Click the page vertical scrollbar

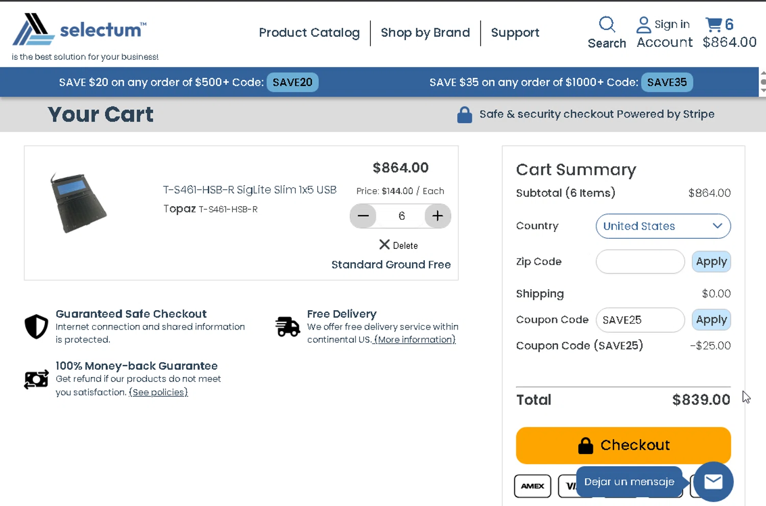point(762,82)
